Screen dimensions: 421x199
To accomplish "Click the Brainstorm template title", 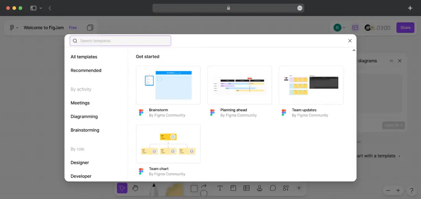I will (x=158, y=110).
